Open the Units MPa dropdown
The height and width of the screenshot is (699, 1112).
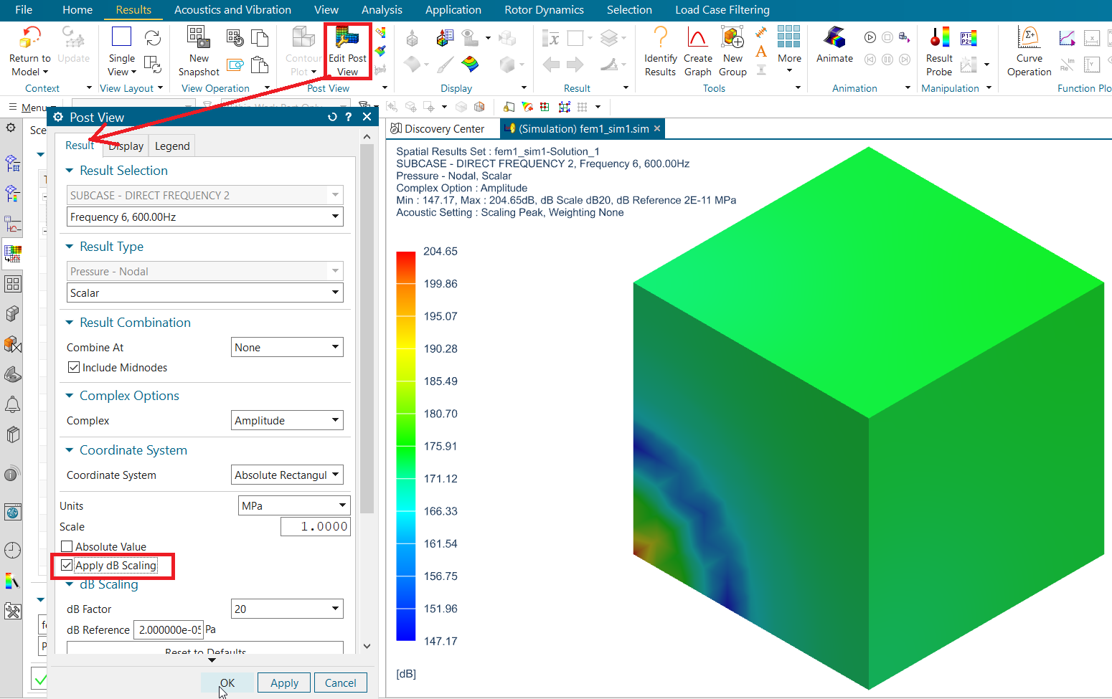tap(294, 505)
